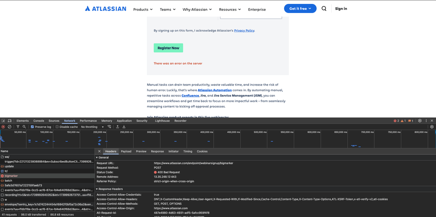
Task: Select the 5afa3d7607a72221591aeb73 request row
Action: [x=47, y=185]
